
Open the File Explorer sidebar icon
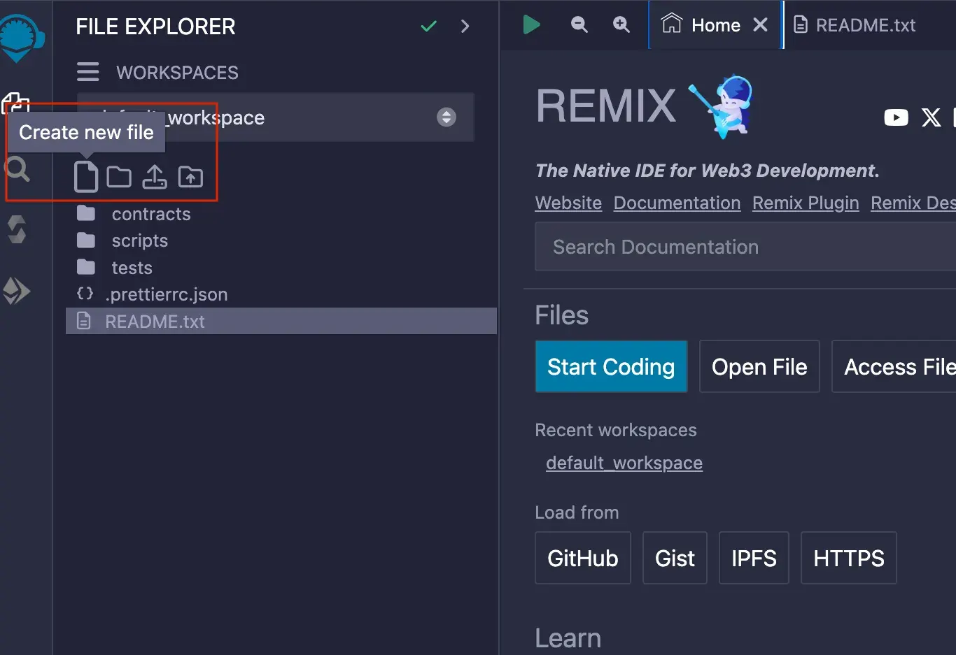click(15, 103)
